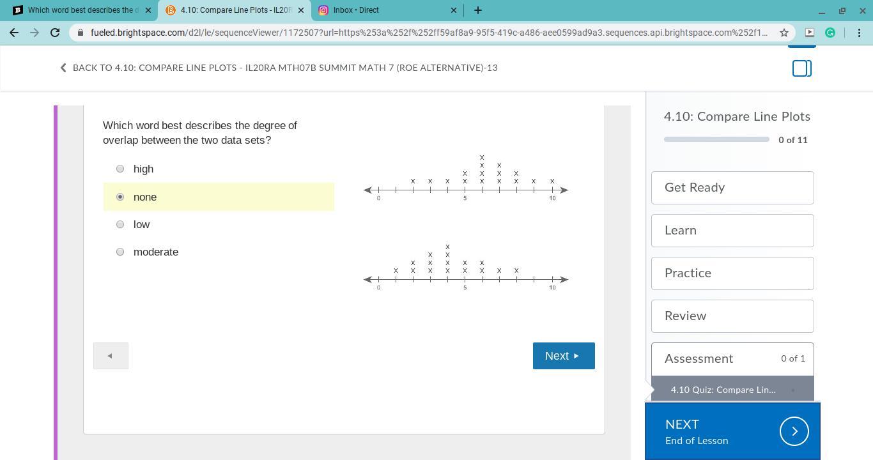
Task: Open 4.10 Quiz: Compare Line Plots item
Action: coord(732,390)
